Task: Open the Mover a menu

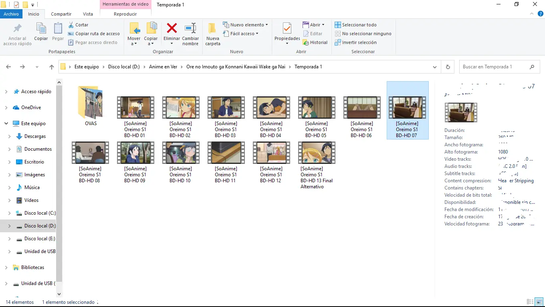Action: click(x=134, y=34)
